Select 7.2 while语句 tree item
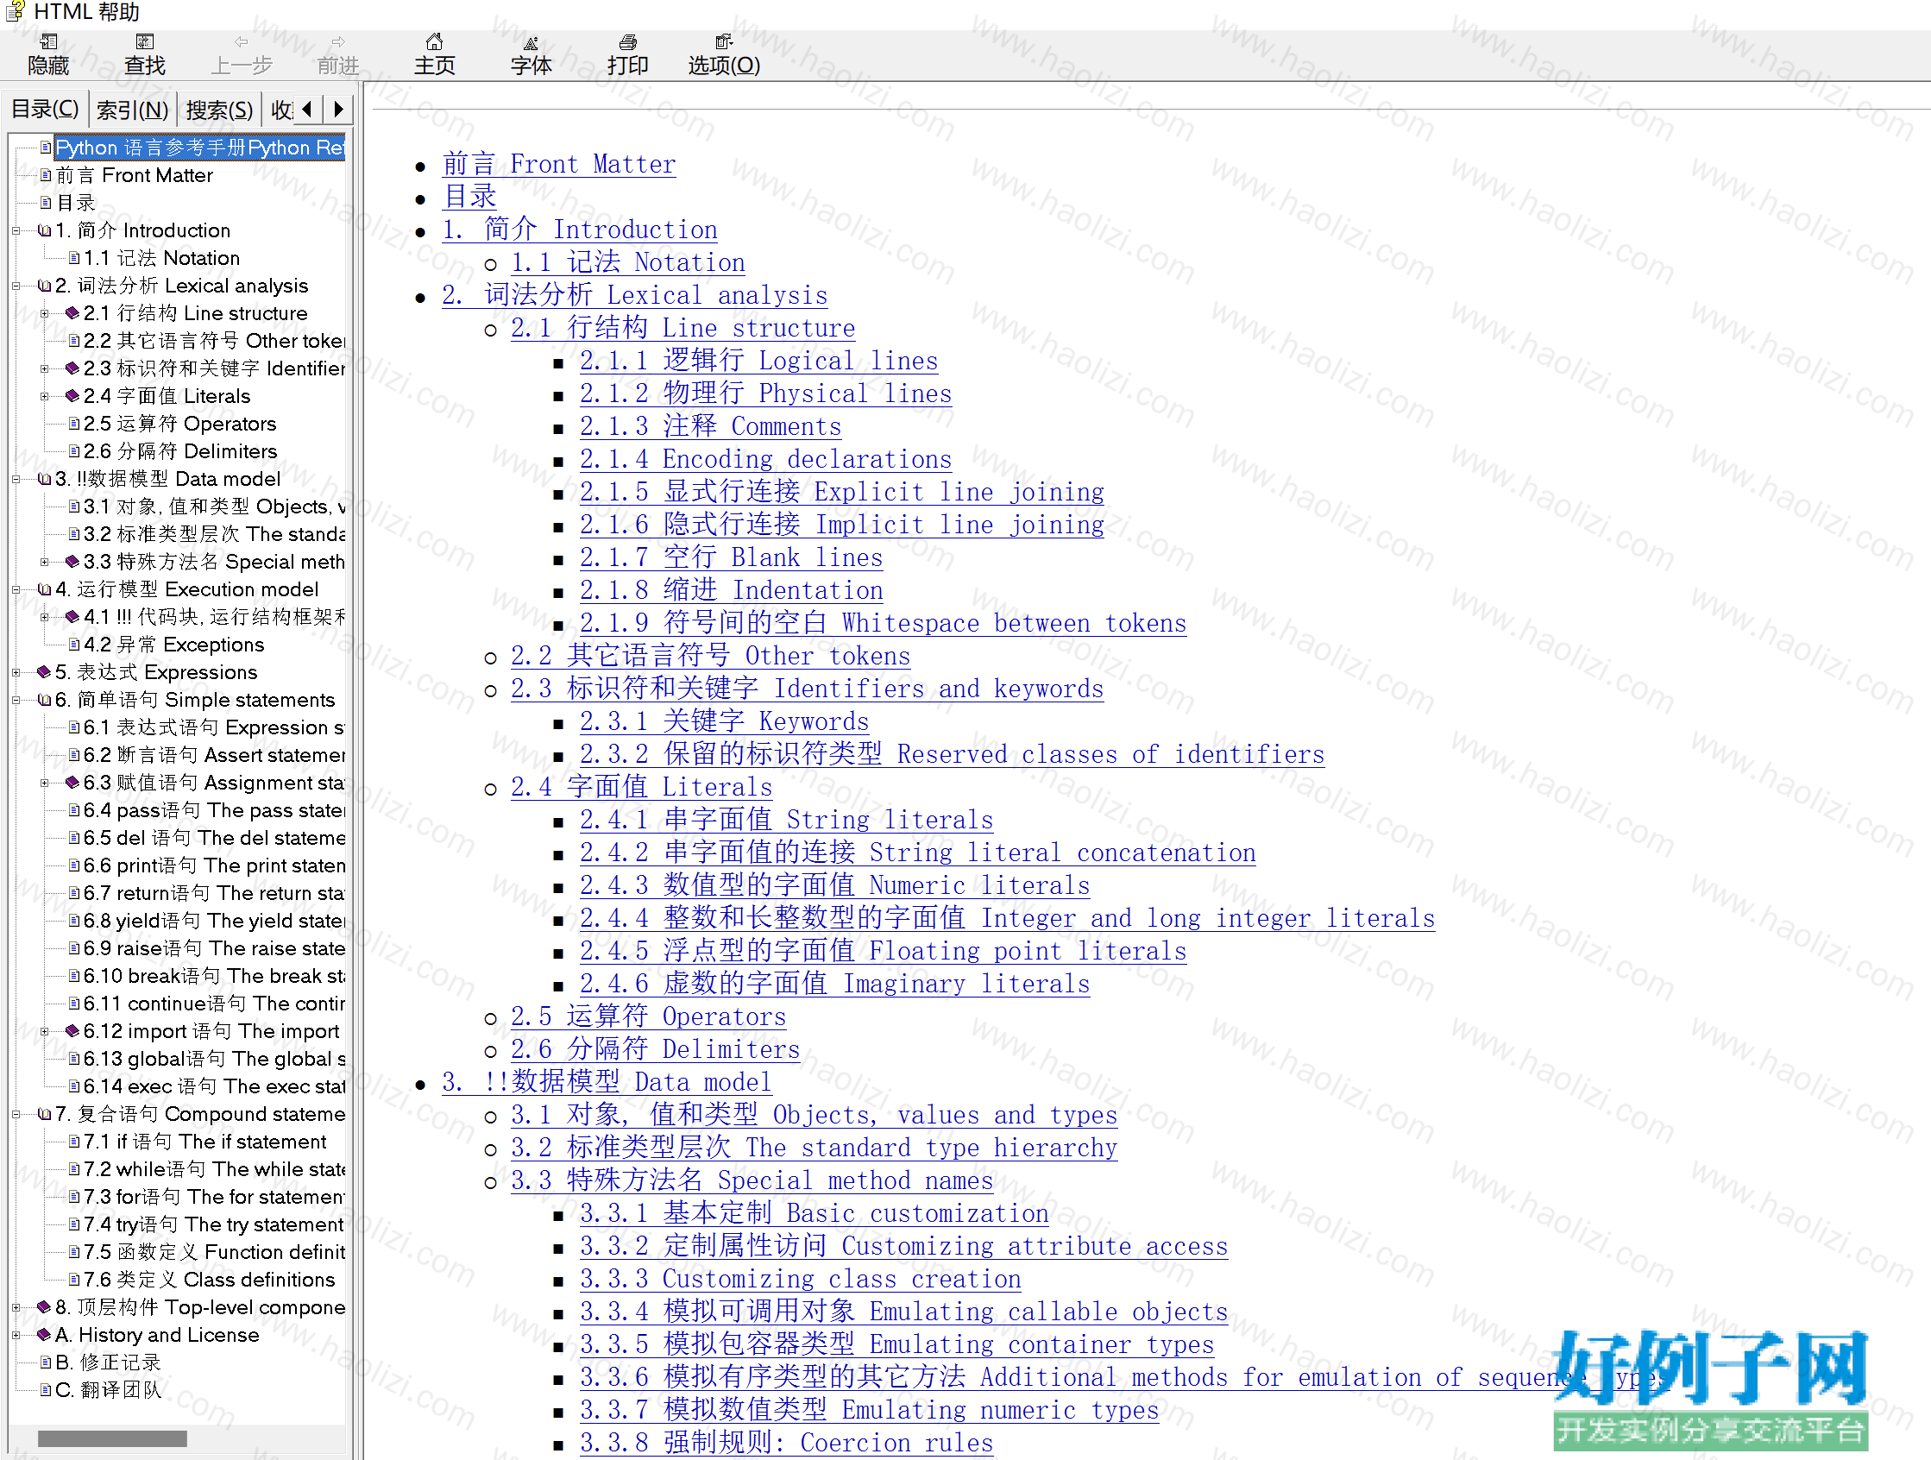This screenshot has height=1460, width=1931. pyautogui.click(x=215, y=1170)
